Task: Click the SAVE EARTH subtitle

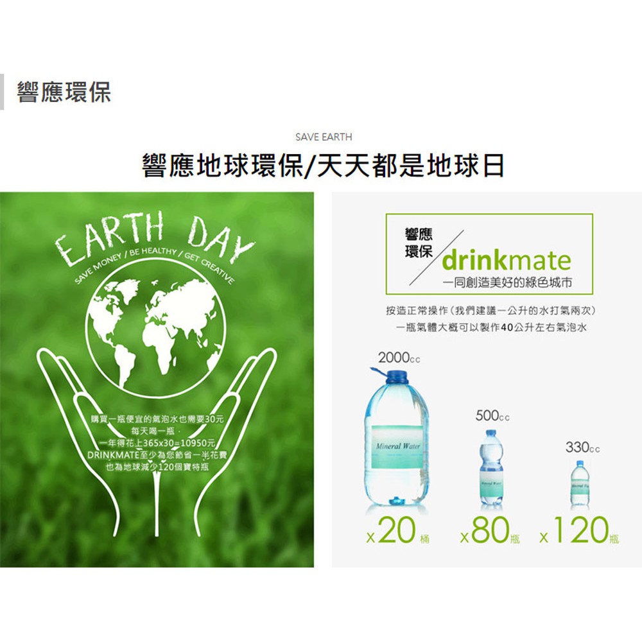Action: tap(324, 137)
